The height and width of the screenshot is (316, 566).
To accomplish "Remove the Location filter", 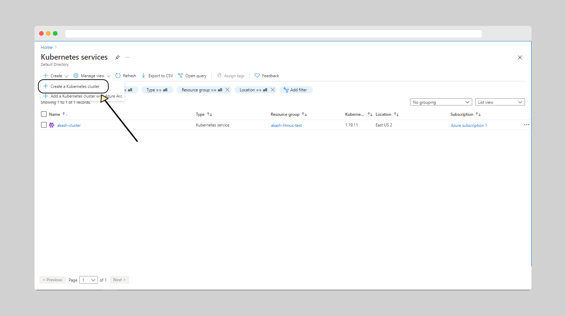I will pos(272,90).
